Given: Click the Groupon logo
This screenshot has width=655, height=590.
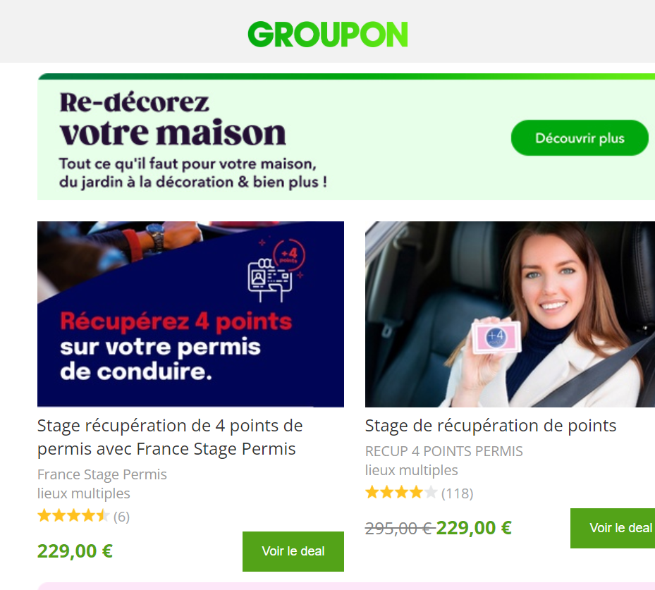Looking at the screenshot, I should pyautogui.click(x=327, y=35).
